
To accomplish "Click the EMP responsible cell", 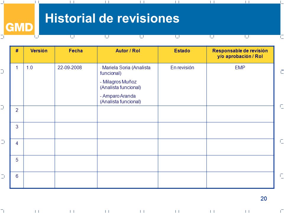I will (240, 84).
